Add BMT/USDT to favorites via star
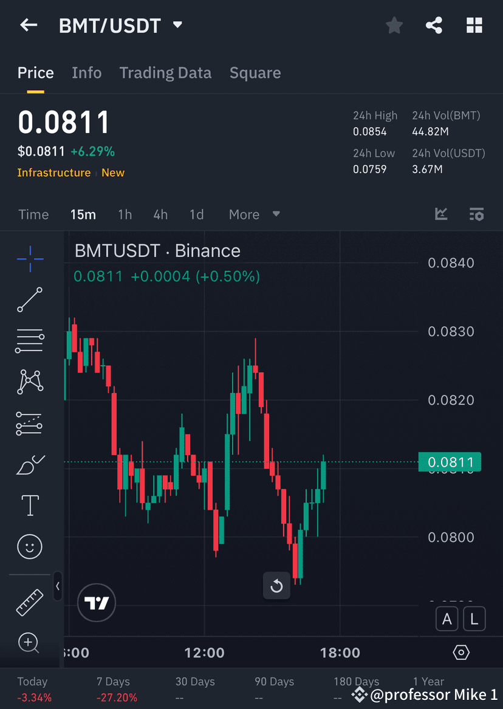 pyautogui.click(x=394, y=25)
